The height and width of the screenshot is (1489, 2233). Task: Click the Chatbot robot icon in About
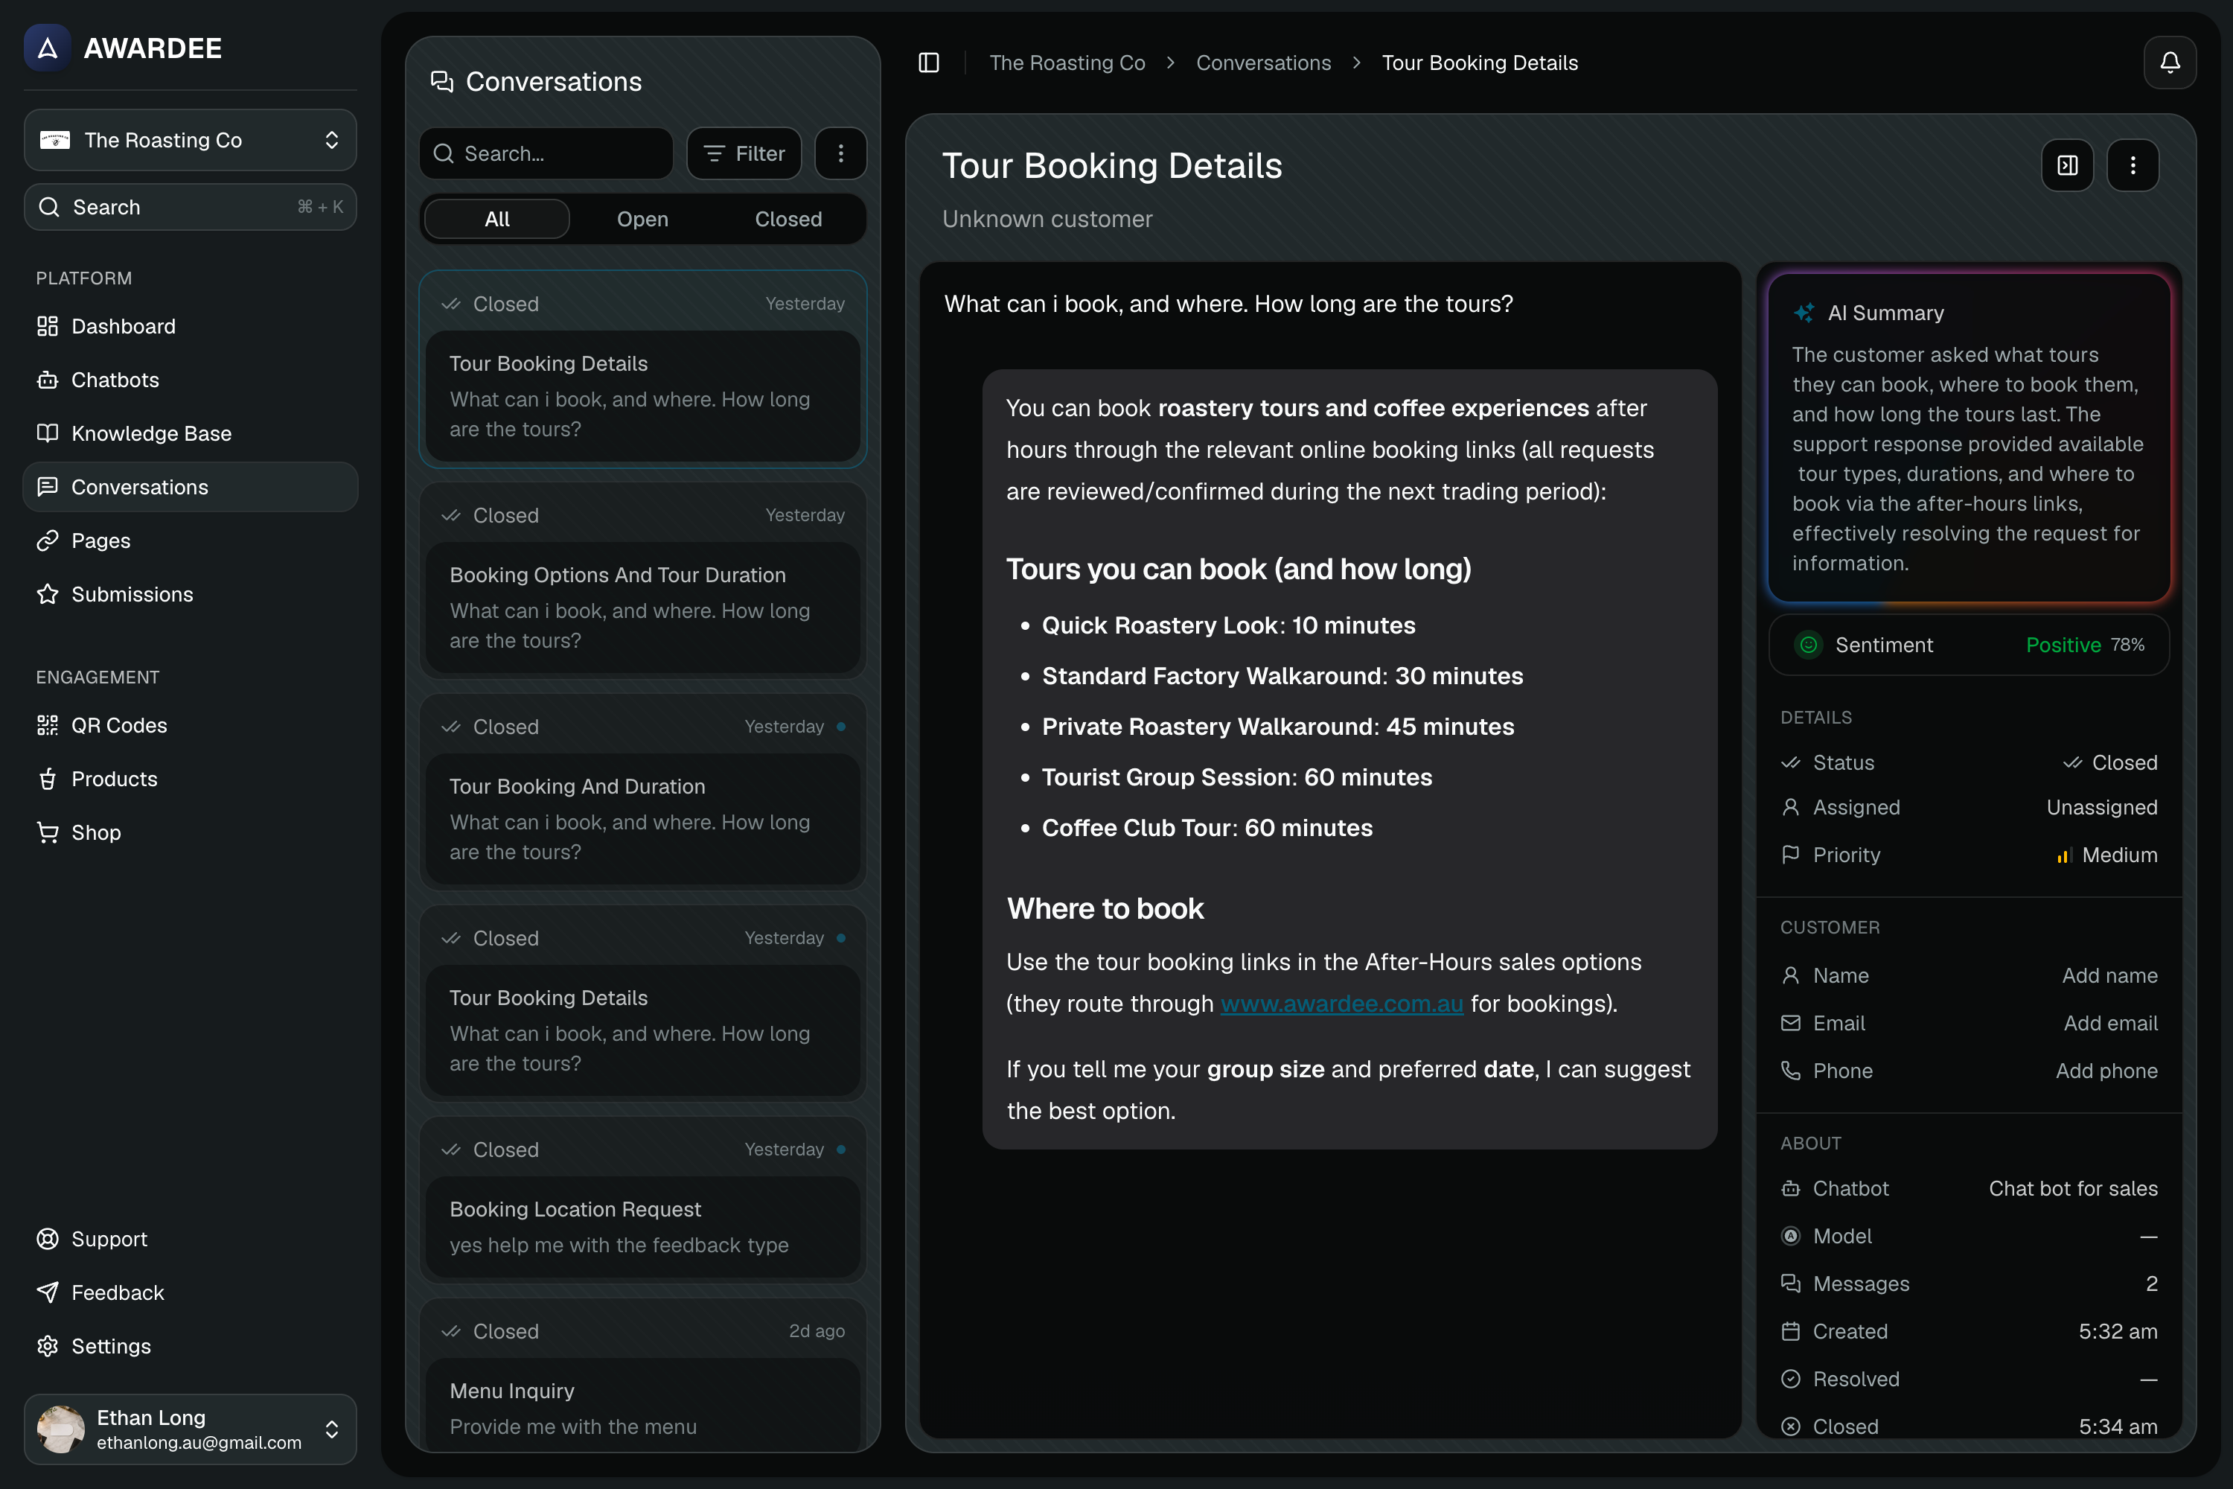point(1791,1189)
